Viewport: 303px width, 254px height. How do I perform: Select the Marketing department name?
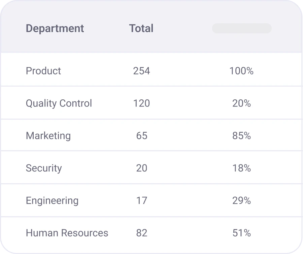48,135
